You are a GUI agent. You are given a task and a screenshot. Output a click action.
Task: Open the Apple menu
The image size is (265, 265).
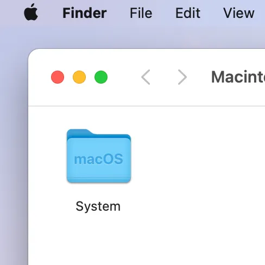point(31,12)
